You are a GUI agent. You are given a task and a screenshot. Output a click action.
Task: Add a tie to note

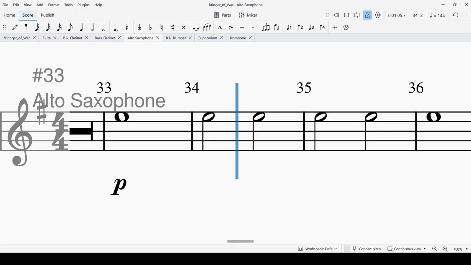[x=196, y=27]
